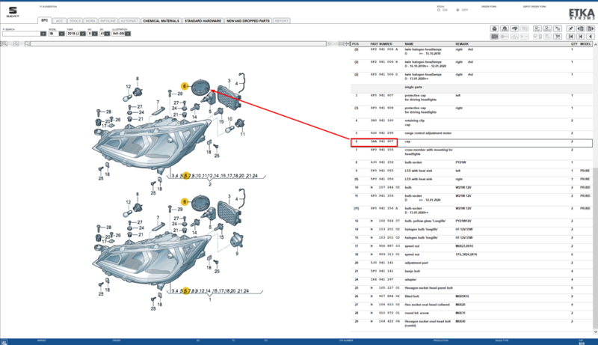Go to next illustration page icon
598x345 pixels.
(591, 28)
